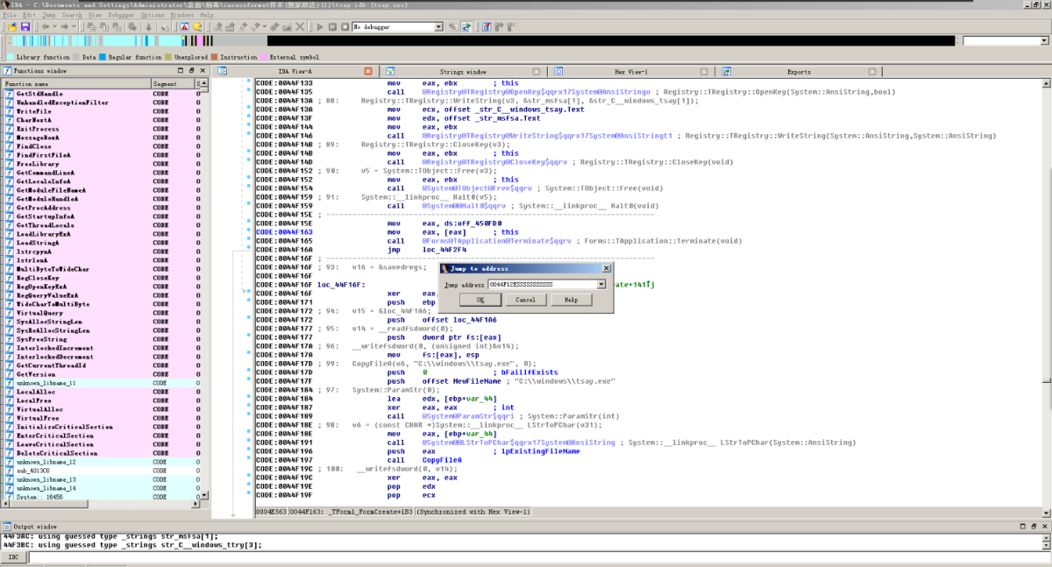This screenshot has height=567, width=1052.
Task: Click the Jump back arrow icon
Action: [x=46, y=27]
